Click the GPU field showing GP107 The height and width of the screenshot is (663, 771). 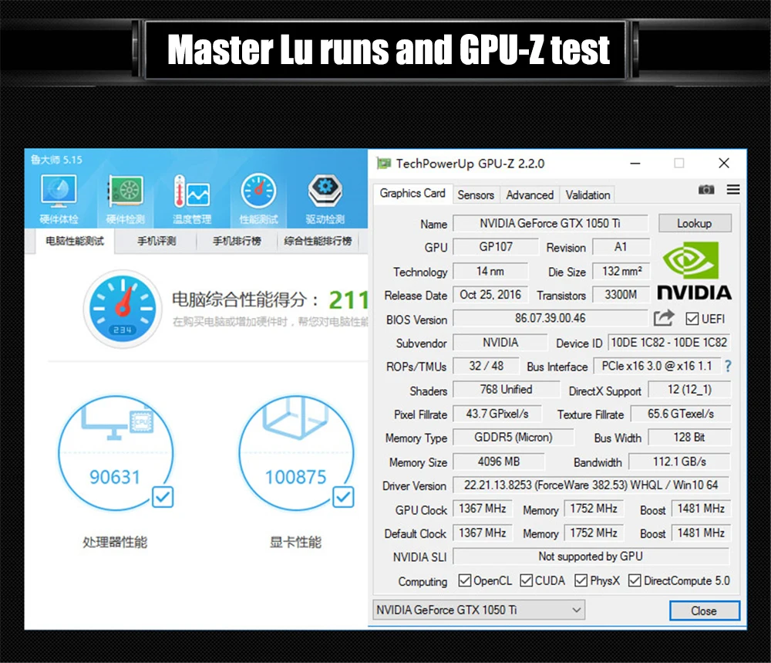tap(495, 246)
